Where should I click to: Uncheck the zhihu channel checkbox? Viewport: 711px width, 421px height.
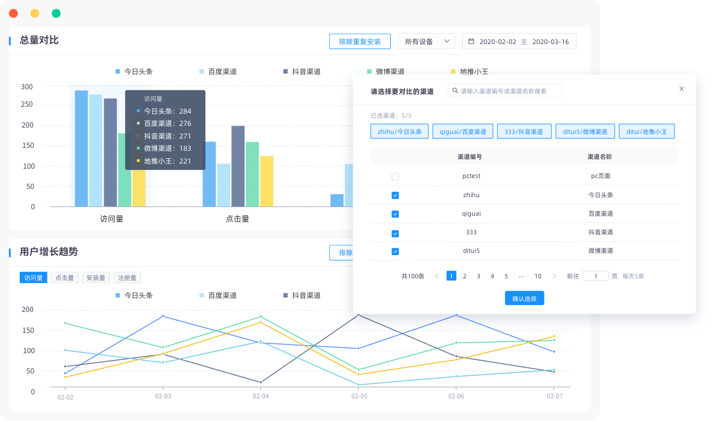coord(395,195)
